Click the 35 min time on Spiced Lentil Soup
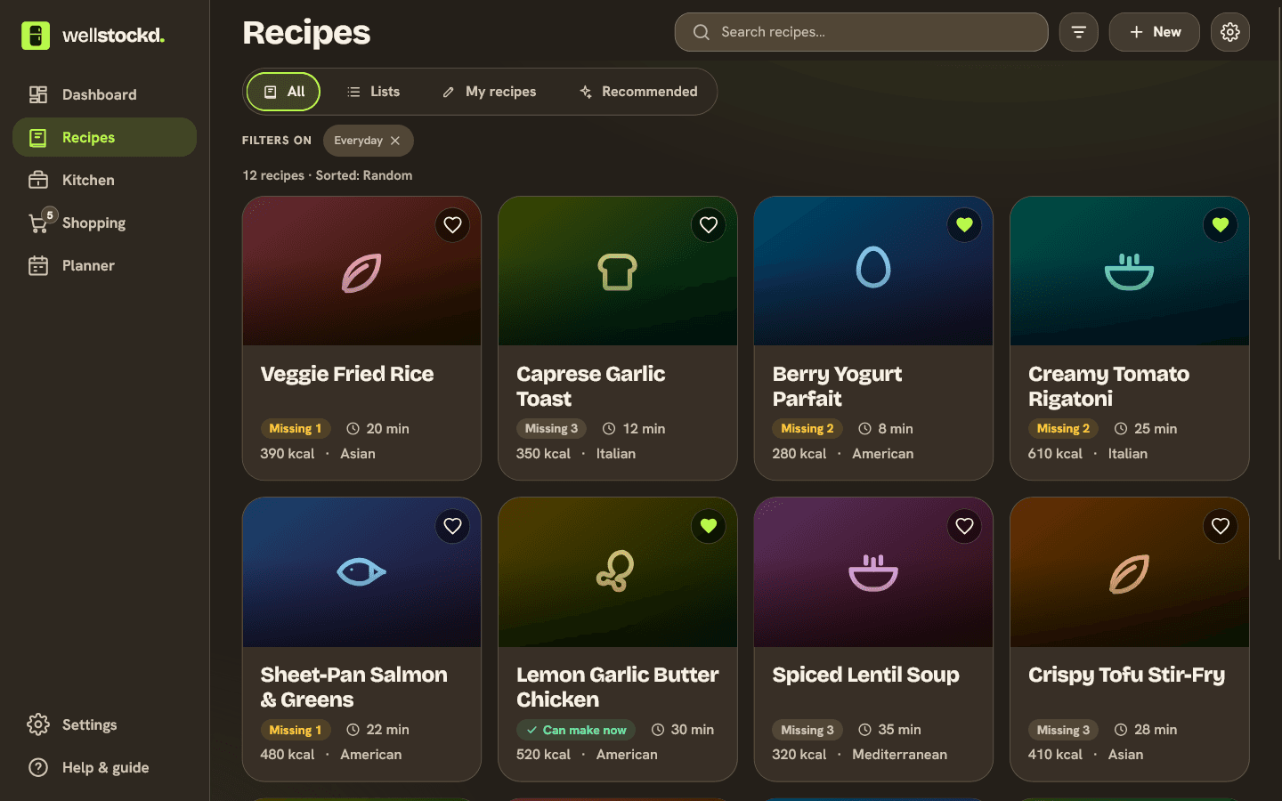 (889, 730)
